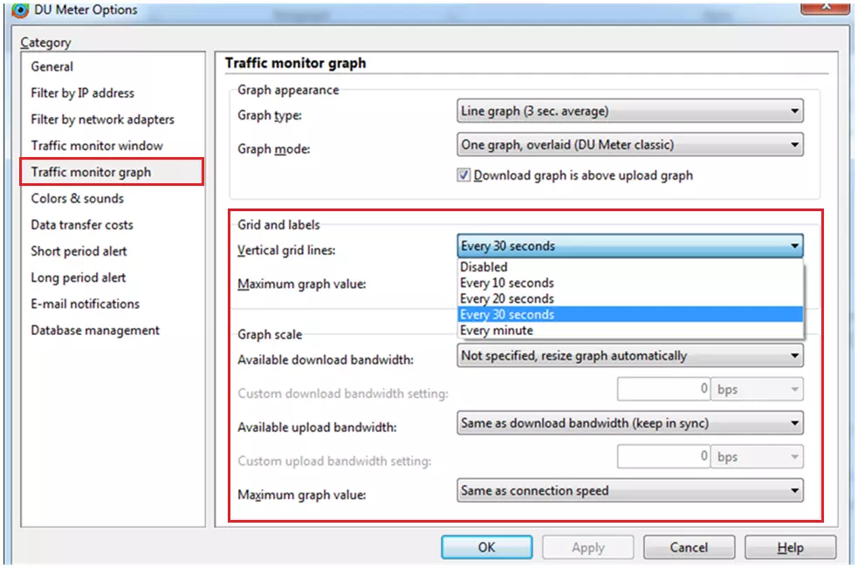Select Long period alert category
858x568 pixels.
coord(79,277)
